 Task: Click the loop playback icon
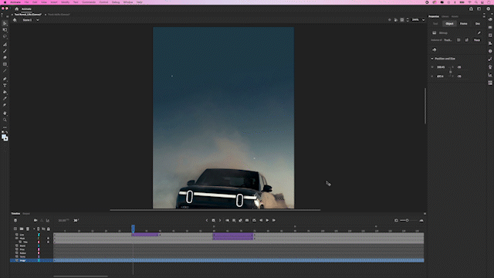click(x=254, y=220)
